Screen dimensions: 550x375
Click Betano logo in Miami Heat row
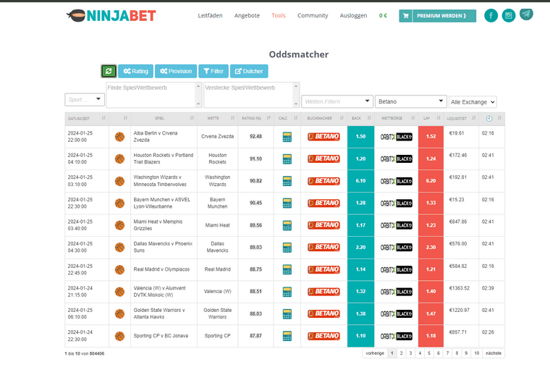pos(323,225)
